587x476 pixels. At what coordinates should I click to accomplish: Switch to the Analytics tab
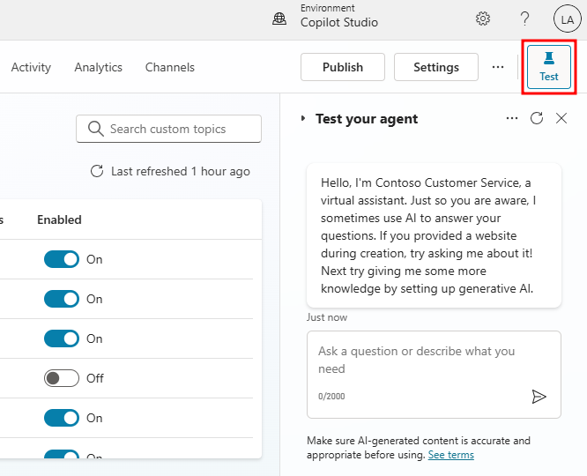98,67
